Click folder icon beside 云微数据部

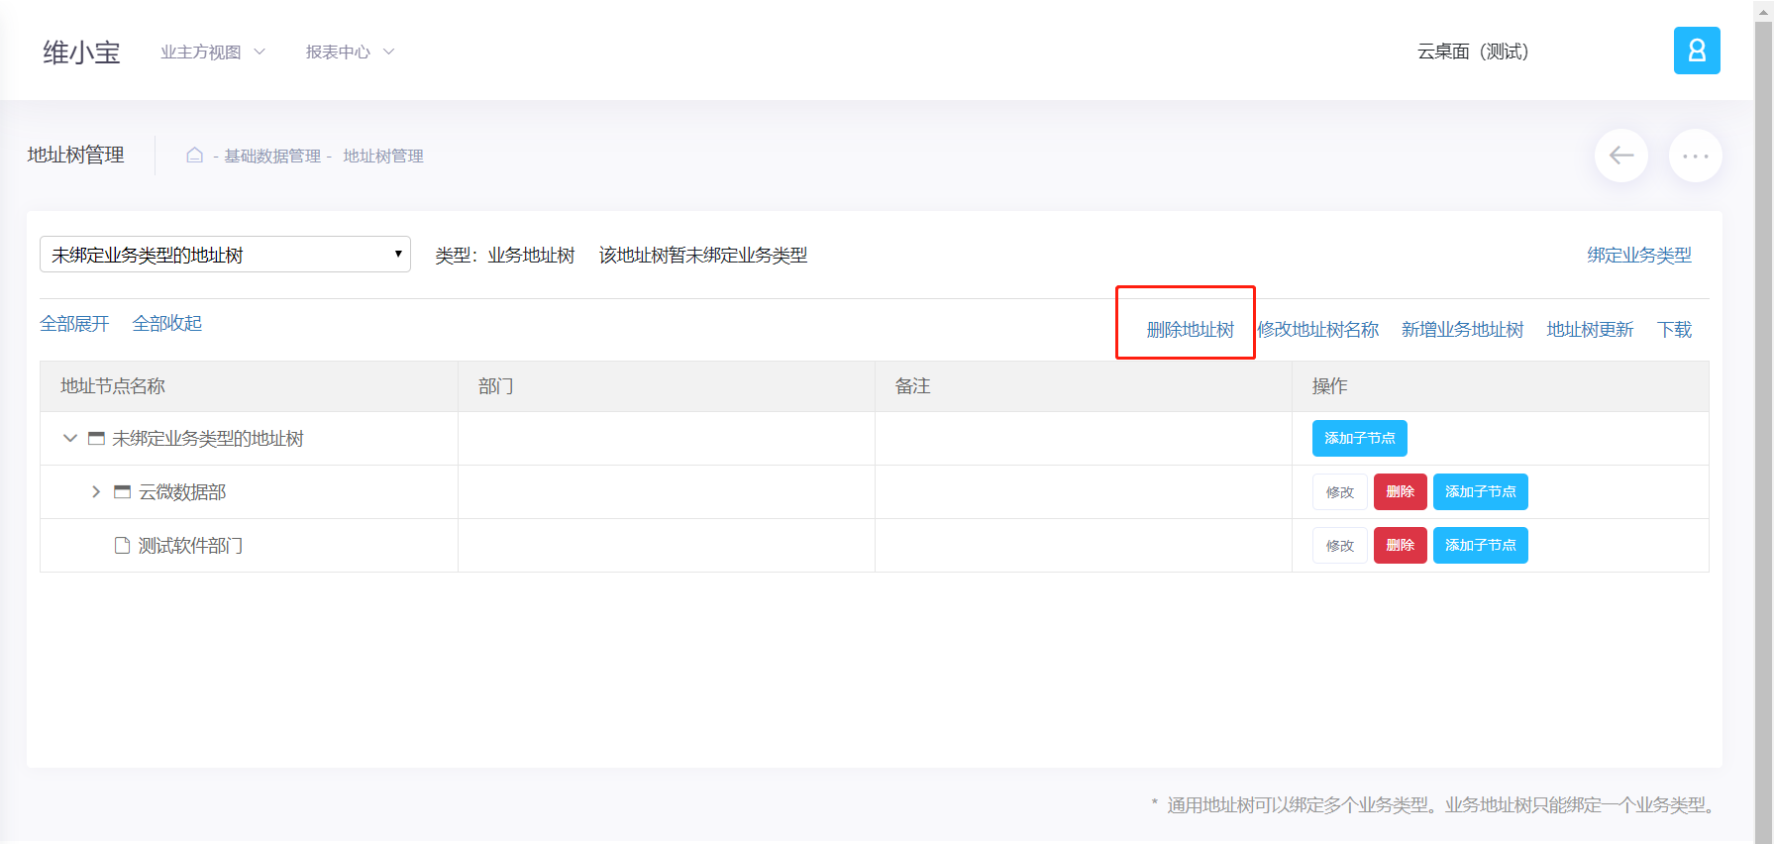[x=122, y=491]
